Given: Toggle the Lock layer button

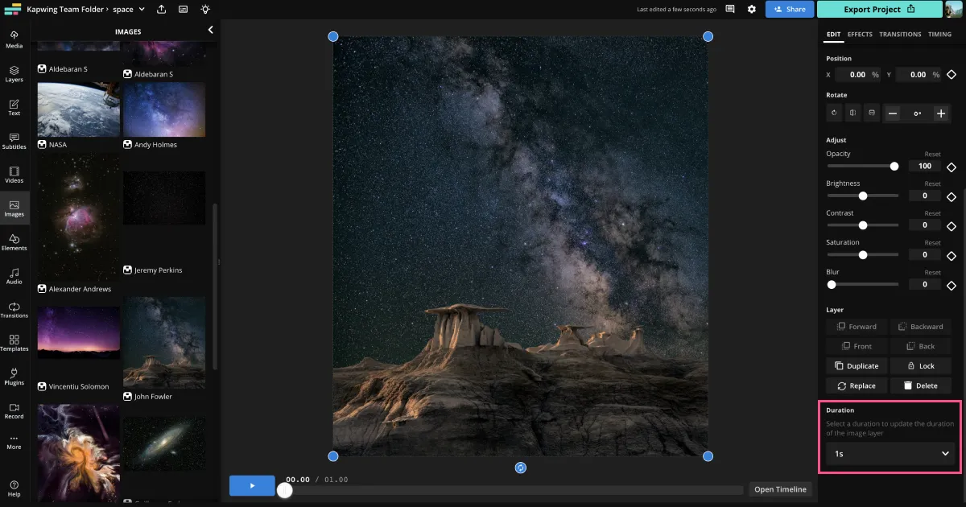Looking at the screenshot, I should pyautogui.click(x=920, y=365).
